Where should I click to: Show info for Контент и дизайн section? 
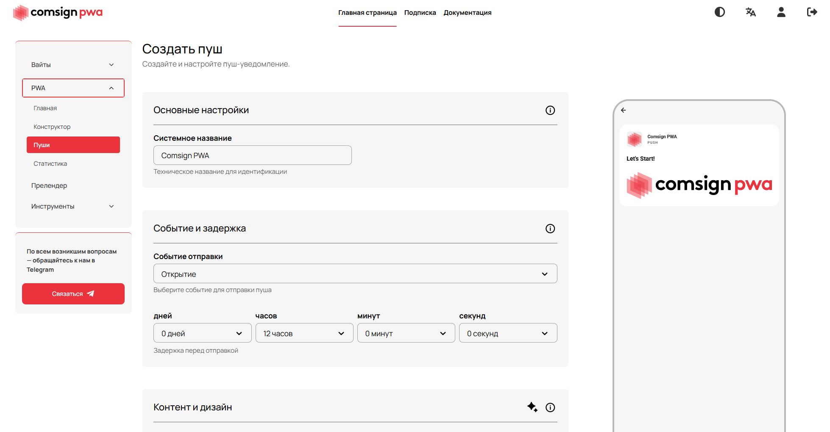coord(550,407)
